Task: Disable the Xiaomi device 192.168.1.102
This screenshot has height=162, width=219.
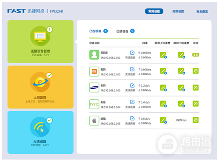Action: pyautogui.click(x=196, y=71)
